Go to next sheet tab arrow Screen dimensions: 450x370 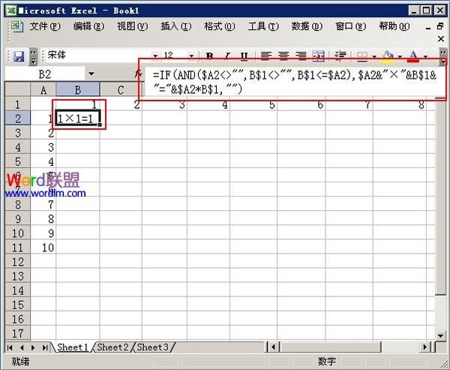click(x=33, y=347)
